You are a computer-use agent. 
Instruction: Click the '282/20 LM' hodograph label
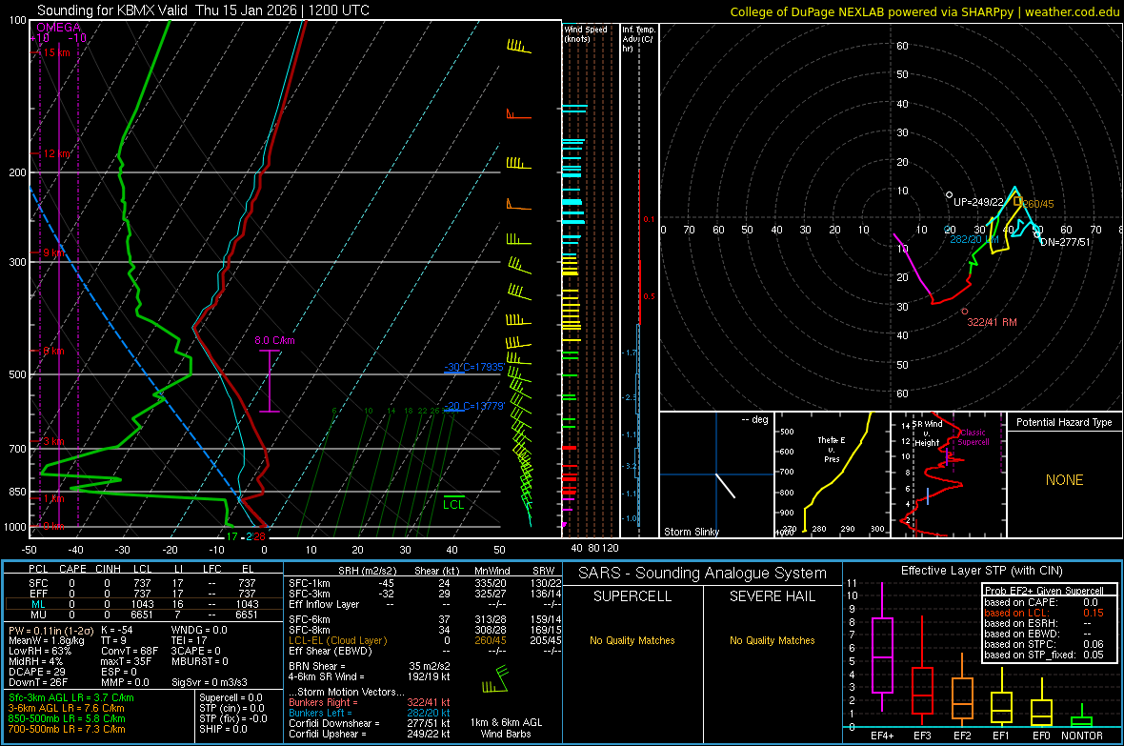pos(974,239)
